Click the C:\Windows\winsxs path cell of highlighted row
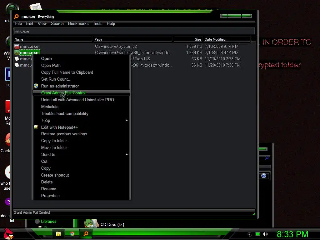 pyautogui.click(x=133, y=52)
